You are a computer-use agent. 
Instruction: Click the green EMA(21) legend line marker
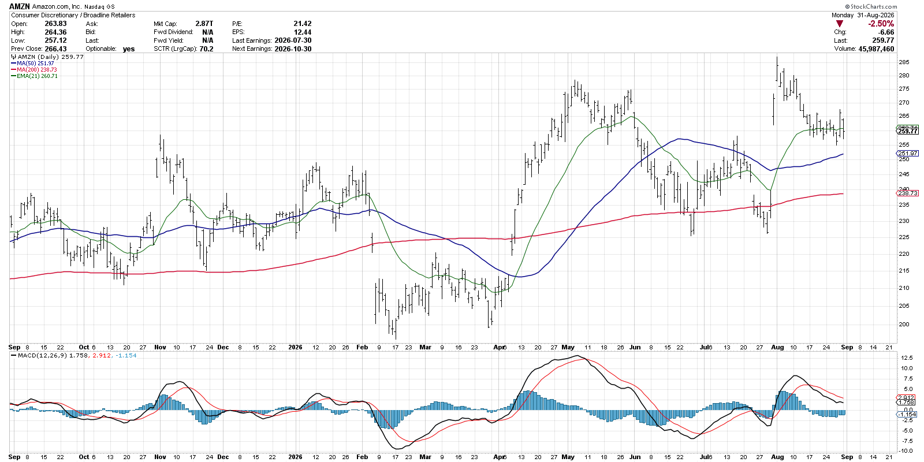click(13, 76)
